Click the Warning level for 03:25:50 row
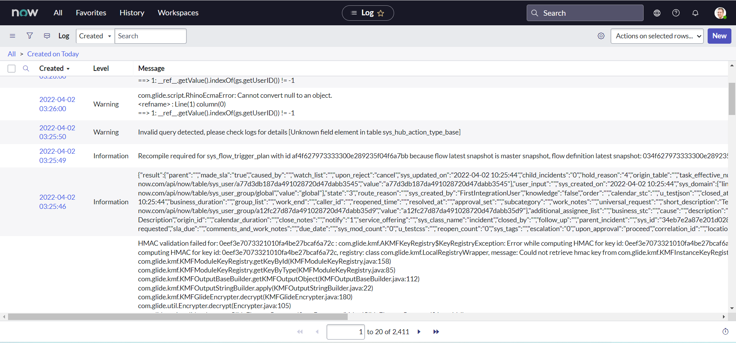This screenshot has width=736, height=343. click(106, 132)
